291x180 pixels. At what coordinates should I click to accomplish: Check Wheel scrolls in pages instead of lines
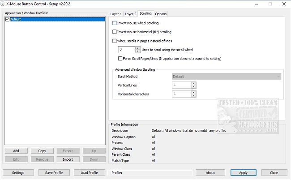point(115,41)
